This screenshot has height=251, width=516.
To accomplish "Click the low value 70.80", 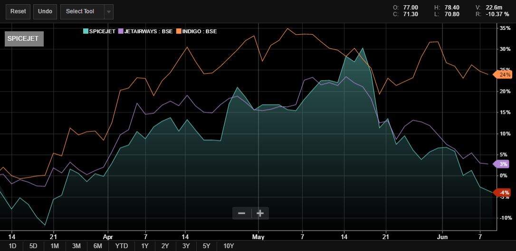I will (452, 14).
